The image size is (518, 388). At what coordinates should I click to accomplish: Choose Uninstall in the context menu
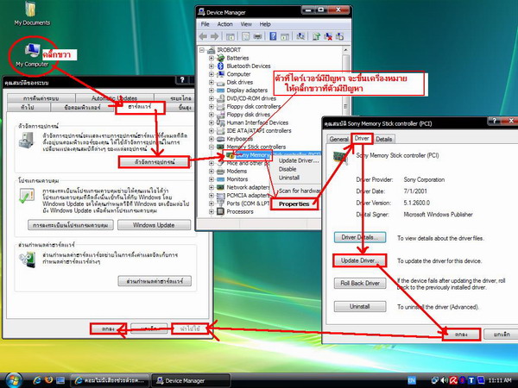point(289,178)
